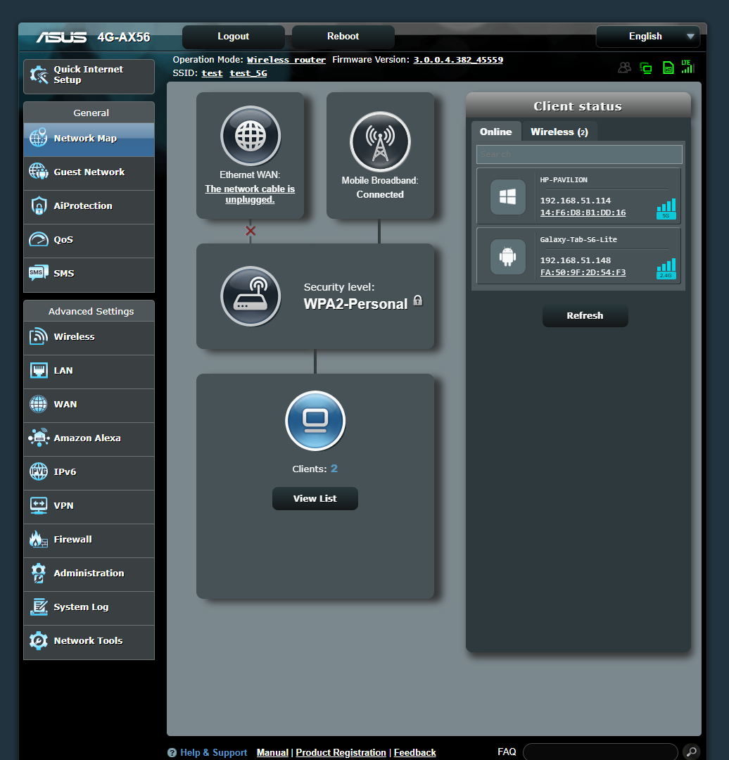Image resolution: width=729 pixels, height=760 pixels.
Task: Click the LAN port icon
Action: tap(38, 370)
